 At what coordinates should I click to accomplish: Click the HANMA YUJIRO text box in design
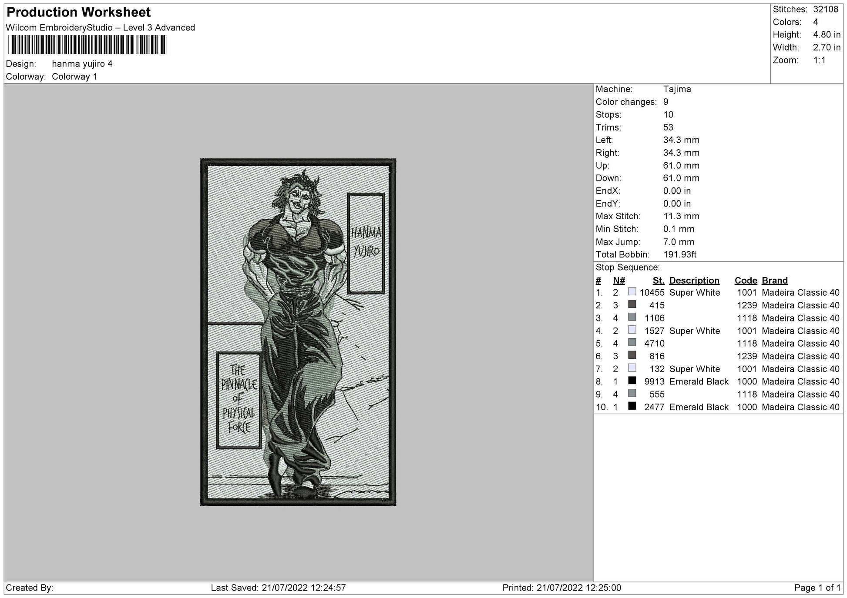(x=366, y=243)
